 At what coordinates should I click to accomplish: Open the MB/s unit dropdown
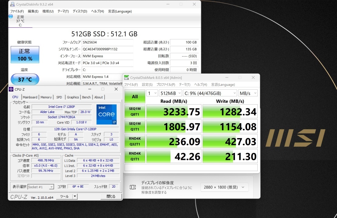pyautogui.click(x=248, y=93)
